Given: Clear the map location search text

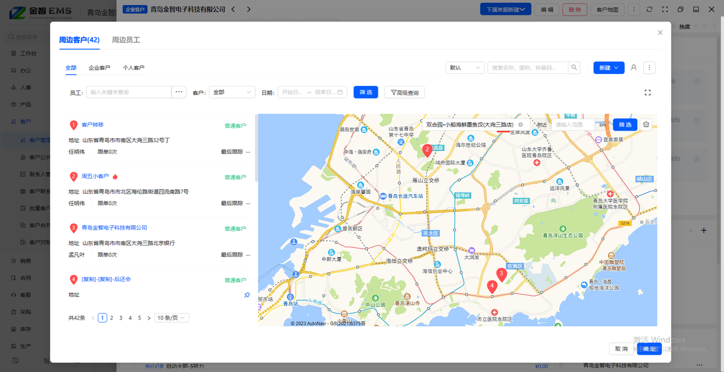Looking at the screenshot, I should pyautogui.click(x=520, y=125).
